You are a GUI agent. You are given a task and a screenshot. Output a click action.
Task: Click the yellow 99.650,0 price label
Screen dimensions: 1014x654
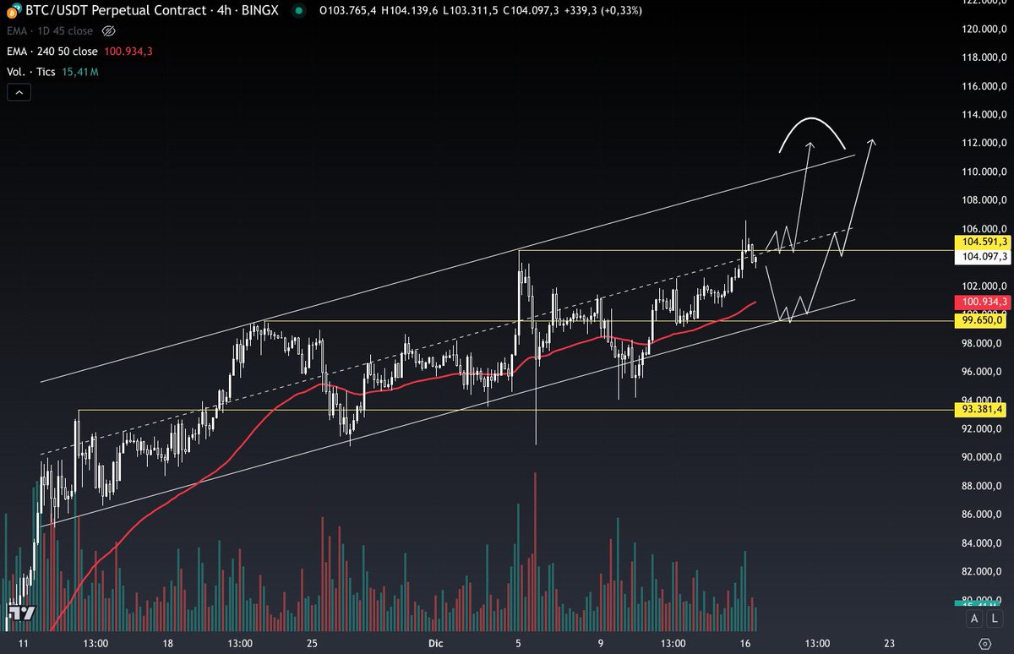click(x=982, y=320)
